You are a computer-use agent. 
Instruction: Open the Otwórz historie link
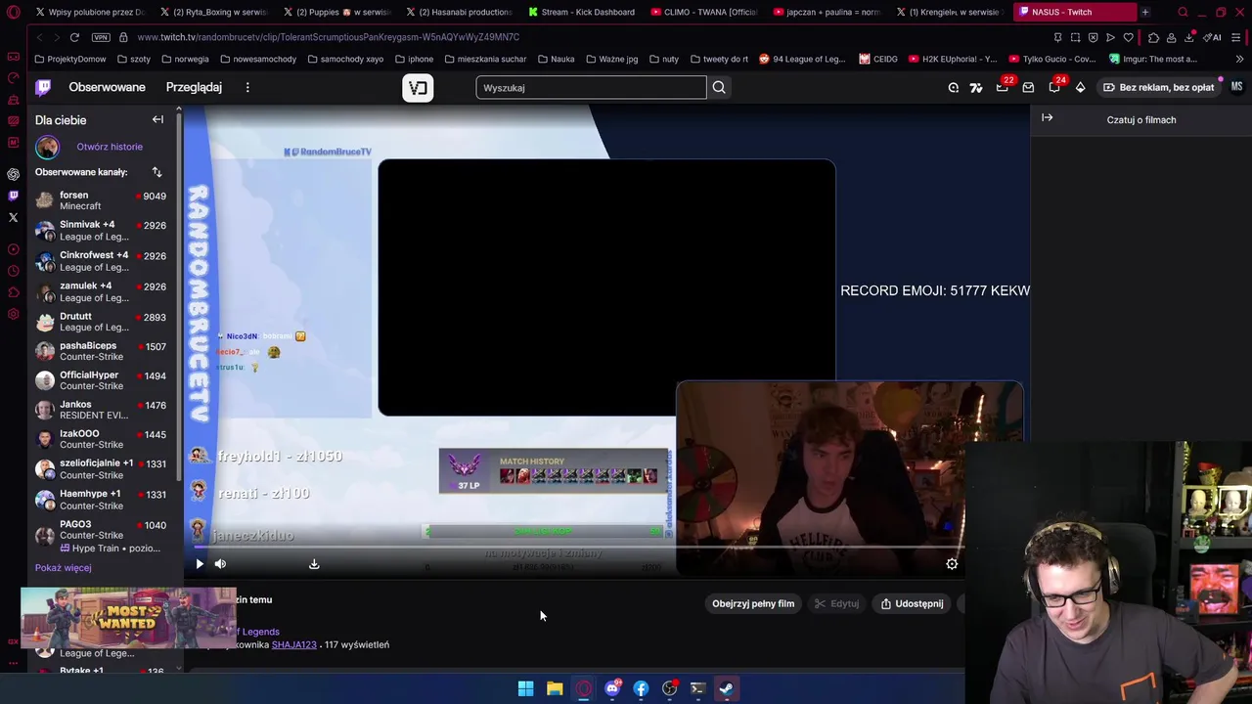(x=110, y=147)
